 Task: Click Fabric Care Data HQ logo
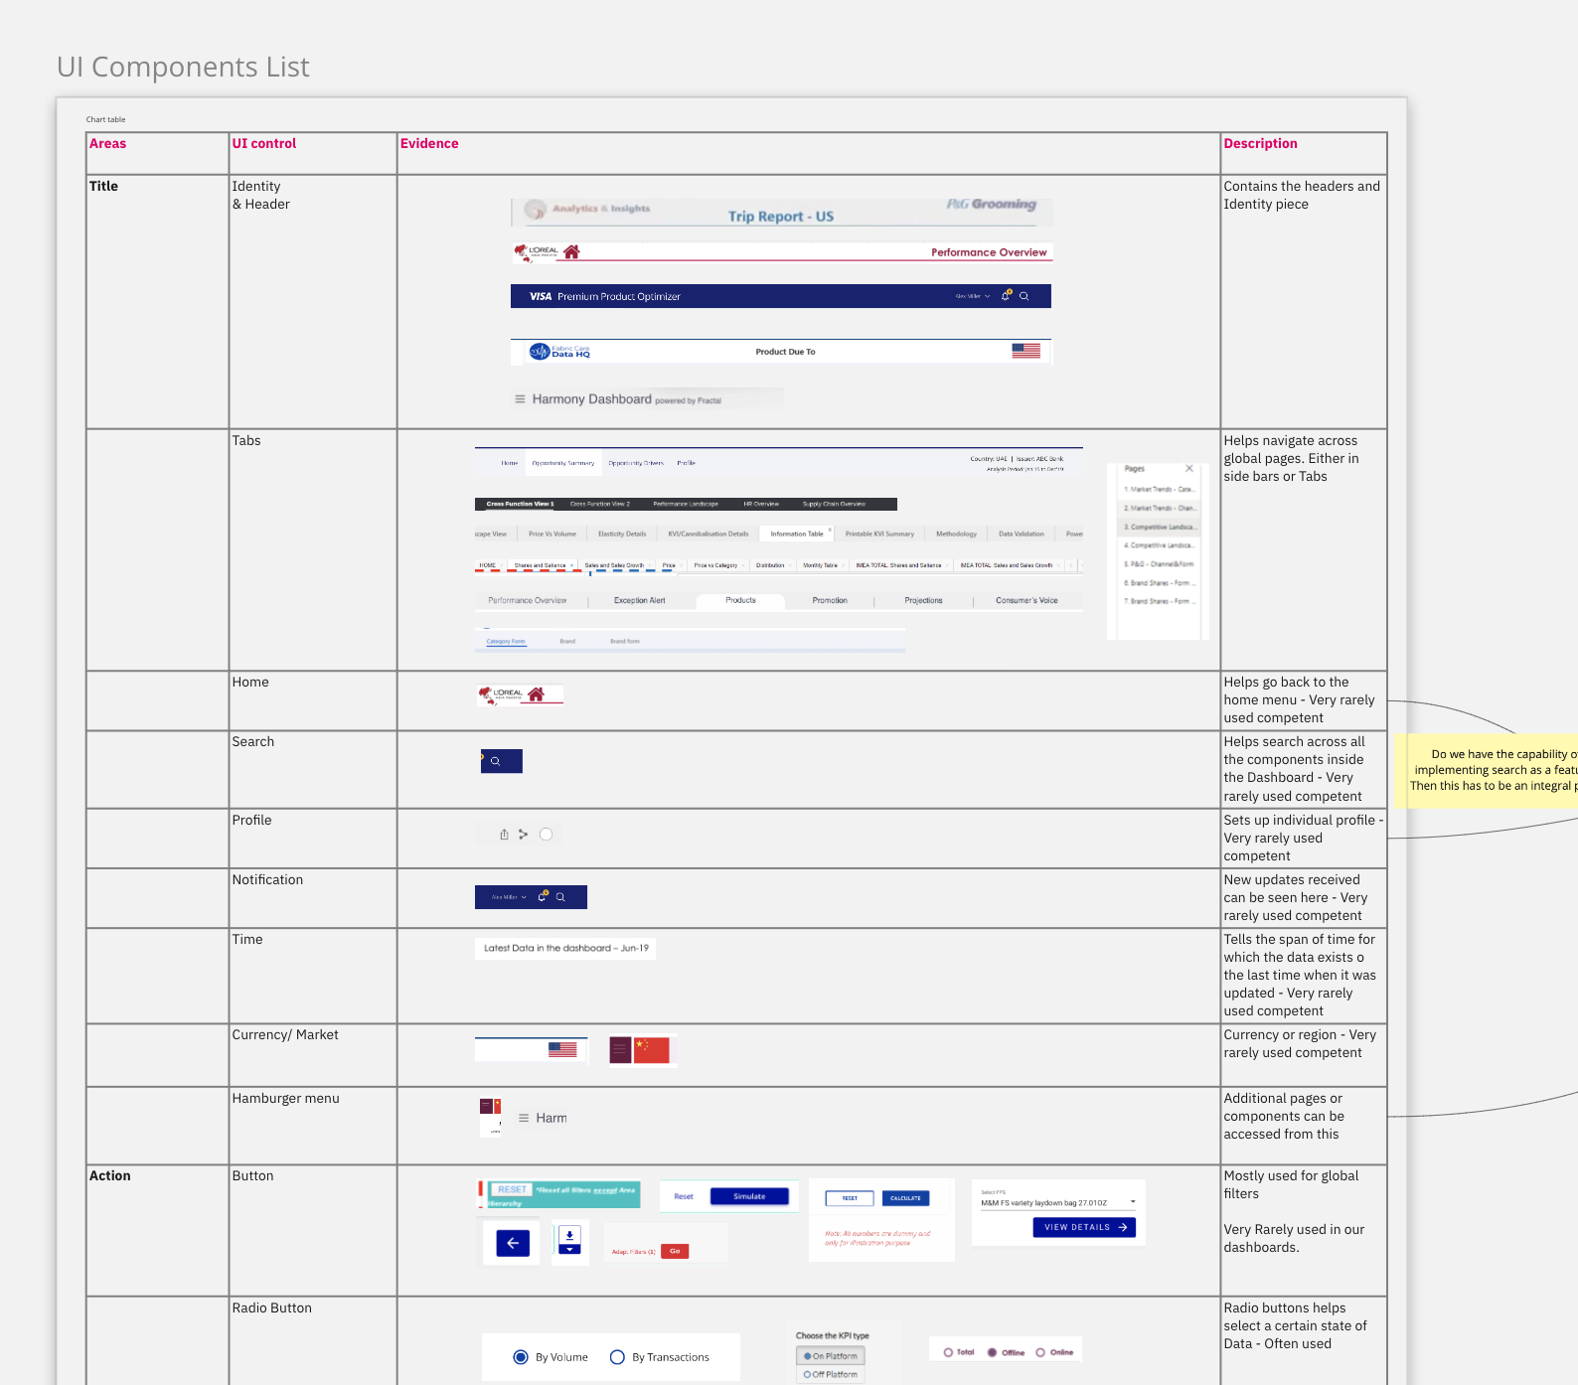coord(559,352)
